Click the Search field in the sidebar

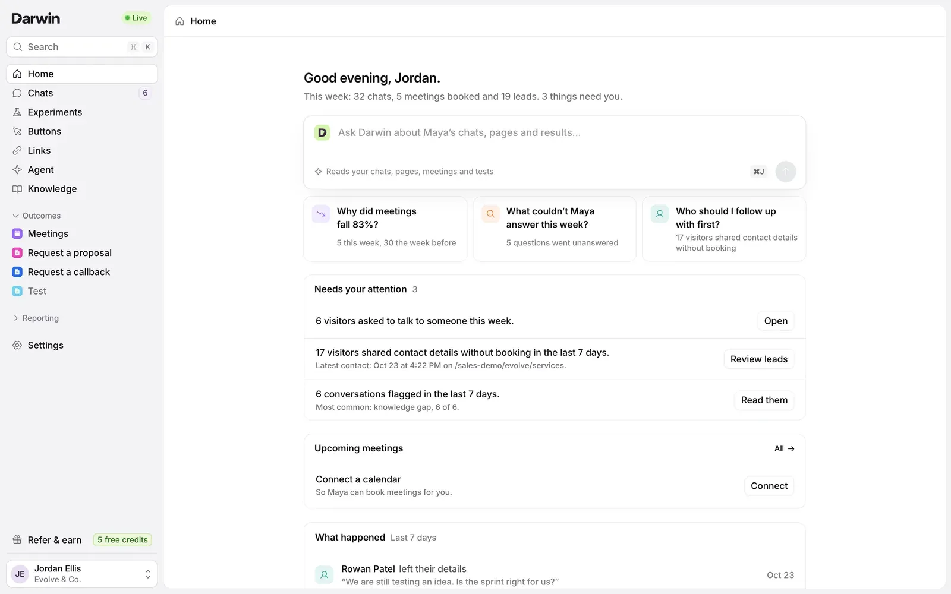coord(82,47)
